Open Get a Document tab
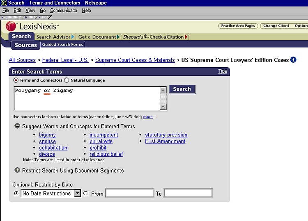The image size is (308, 221). [x=99, y=37]
